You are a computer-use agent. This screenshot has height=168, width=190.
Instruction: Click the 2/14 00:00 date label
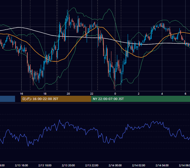[x=115, y=165]
